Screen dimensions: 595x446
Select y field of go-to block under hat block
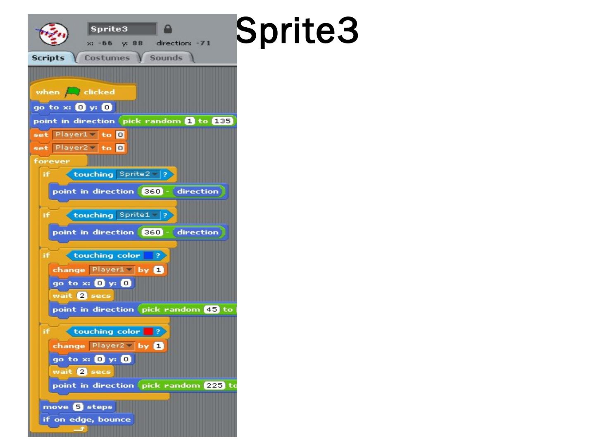pos(107,107)
